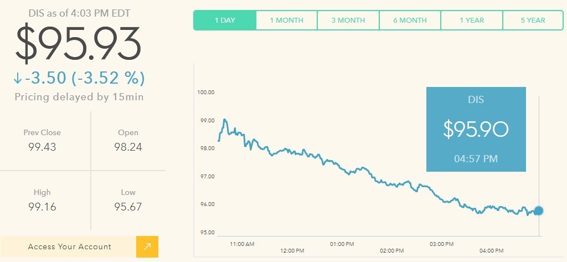The height and width of the screenshot is (262, 567).
Task: Select the 5 YEAR chart tab
Action: point(533,20)
